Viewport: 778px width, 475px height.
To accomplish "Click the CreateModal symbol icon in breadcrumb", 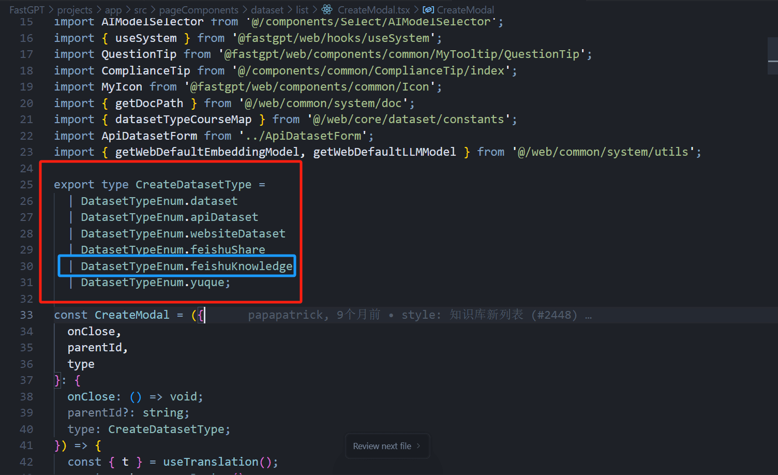I will click(x=428, y=9).
